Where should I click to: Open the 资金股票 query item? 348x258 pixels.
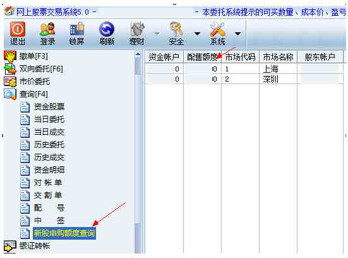49,107
